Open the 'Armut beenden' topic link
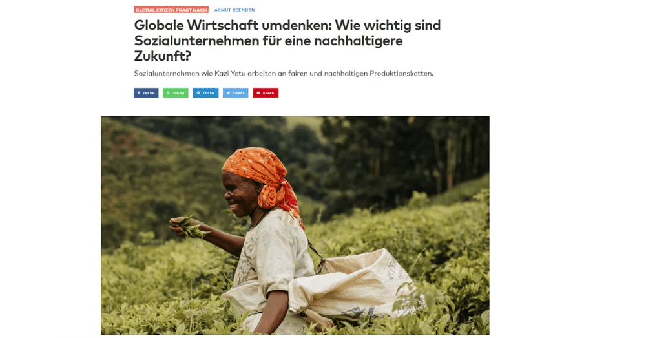The image size is (646, 338). pyautogui.click(x=234, y=10)
